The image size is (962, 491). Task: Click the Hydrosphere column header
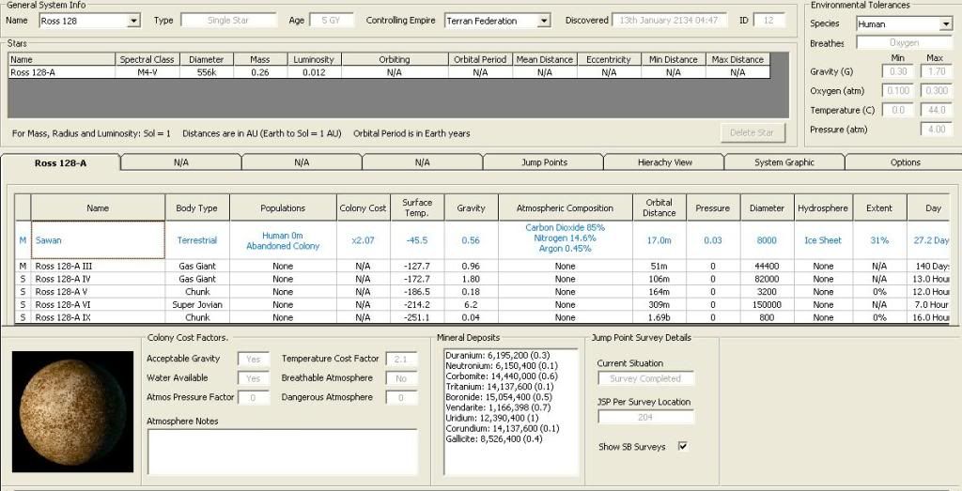pos(823,207)
